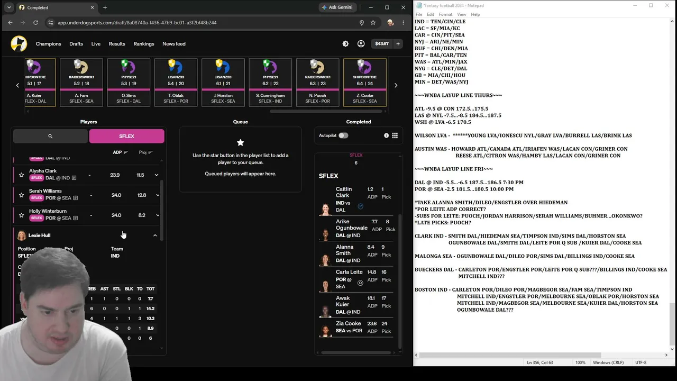Click the location permission icon in address bar
Viewport: 677px width, 381px height.
click(362, 23)
